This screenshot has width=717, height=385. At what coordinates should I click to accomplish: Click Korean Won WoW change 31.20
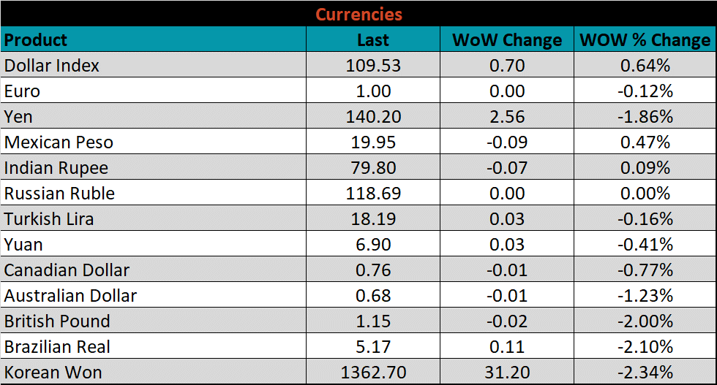pos(506,373)
